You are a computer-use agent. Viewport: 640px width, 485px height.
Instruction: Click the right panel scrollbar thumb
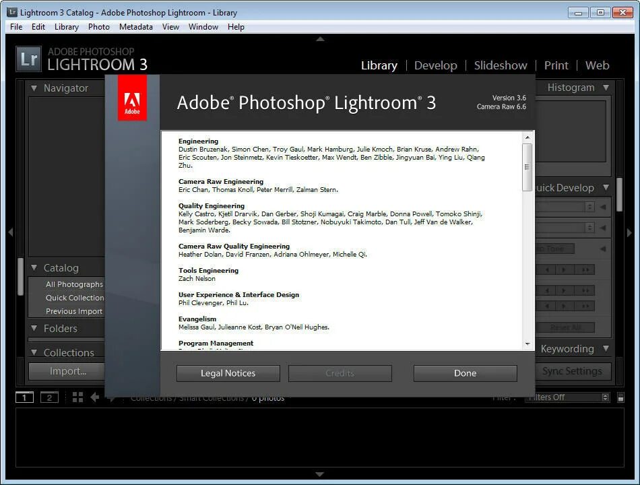620,194
